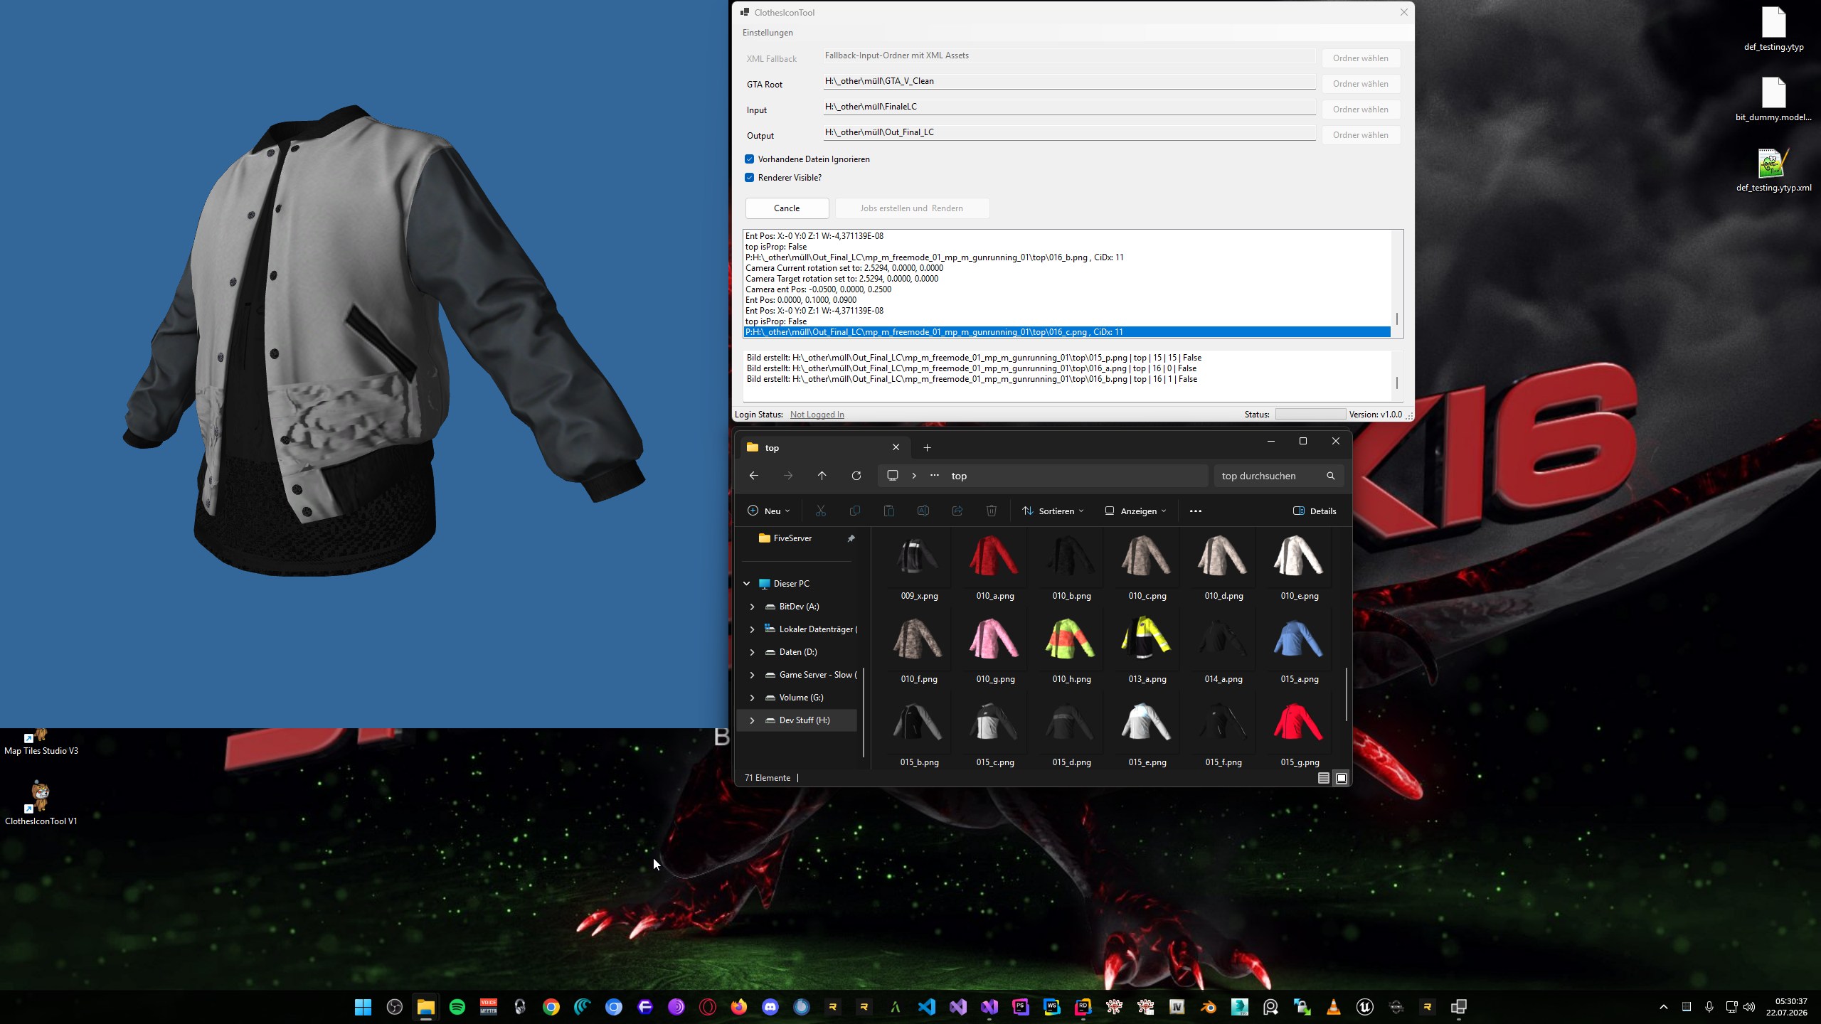Select the Map Tiles Studio V3 shortcut
Screen dimensions: 1821x1024
[x=41, y=742]
